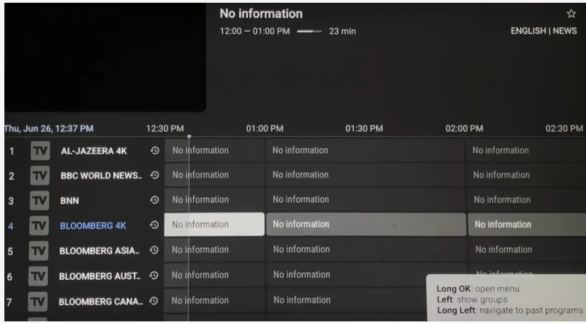Select the BBC WORLD NEWS TV logo icon
The width and height of the screenshot is (586, 323).
(39, 175)
